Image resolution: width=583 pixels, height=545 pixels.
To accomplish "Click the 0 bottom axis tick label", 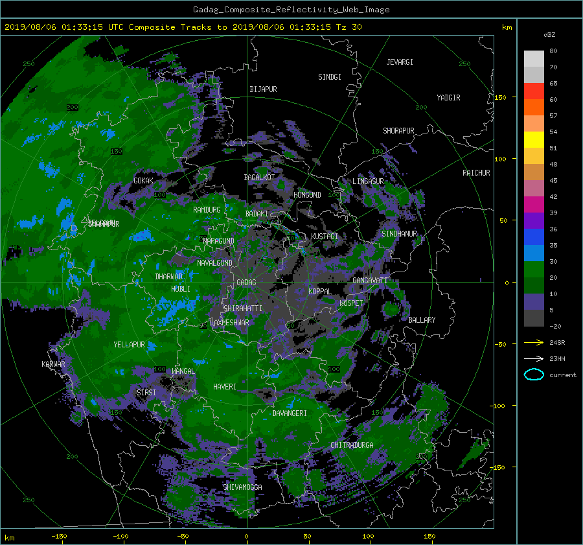I will click(x=247, y=537).
